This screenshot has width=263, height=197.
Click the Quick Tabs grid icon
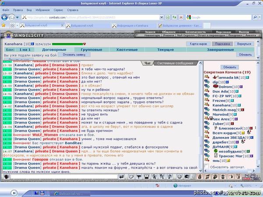click(12, 25)
